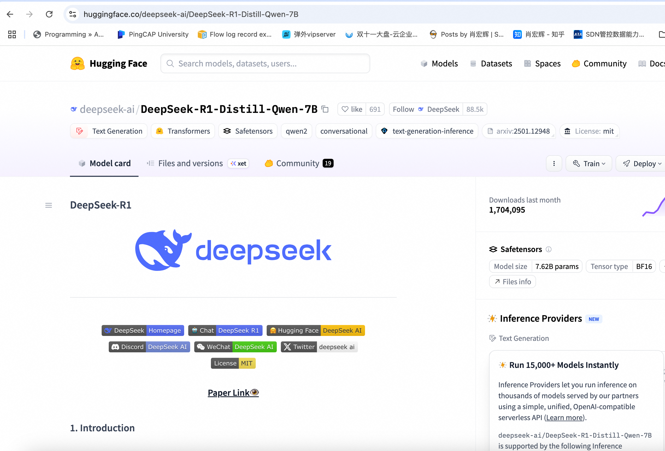Click the Twitter deepseek ai badge

(x=319, y=347)
